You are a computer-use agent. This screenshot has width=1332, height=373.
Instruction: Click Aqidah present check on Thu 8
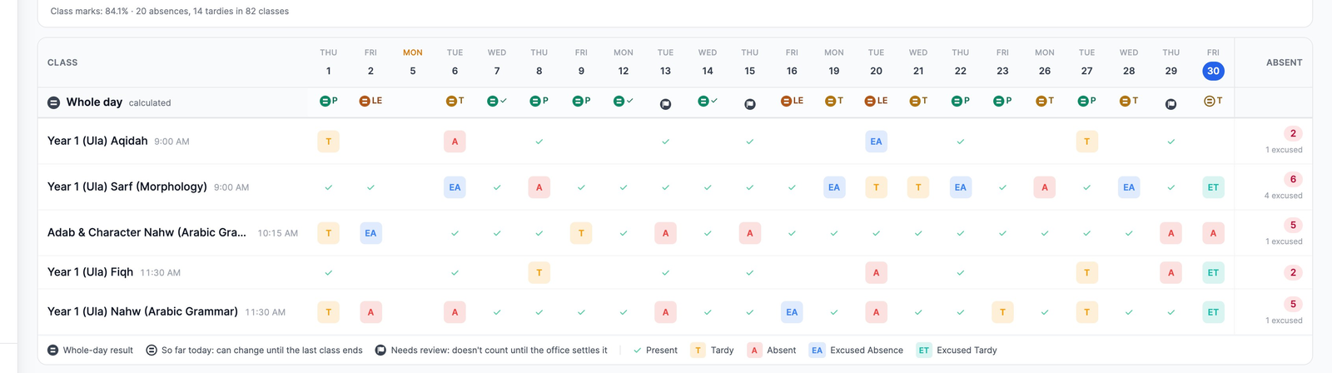click(x=539, y=142)
